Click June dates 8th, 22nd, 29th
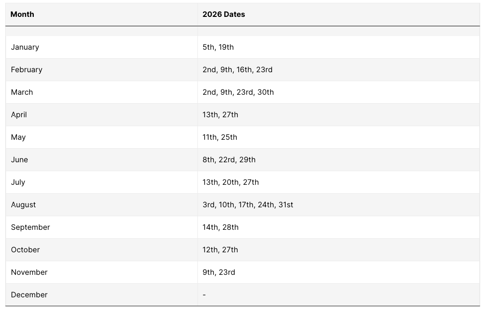 (229, 159)
